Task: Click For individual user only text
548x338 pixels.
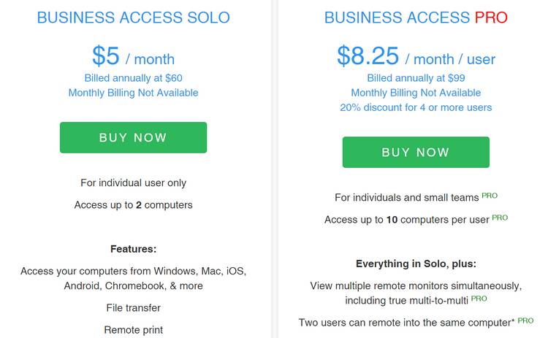Action: [x=133, y=183]
